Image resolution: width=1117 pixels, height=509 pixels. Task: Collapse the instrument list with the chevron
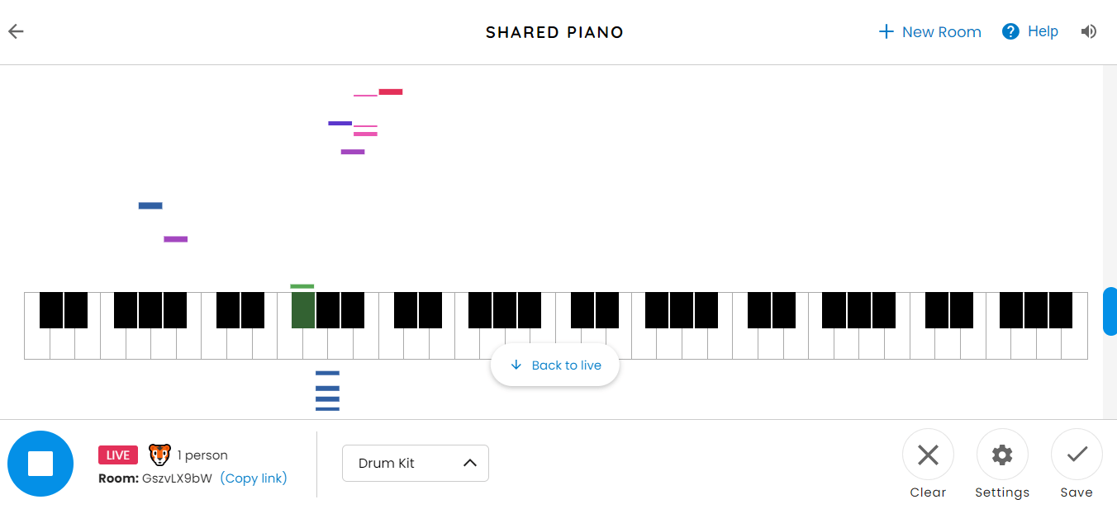tap(470, 463)
